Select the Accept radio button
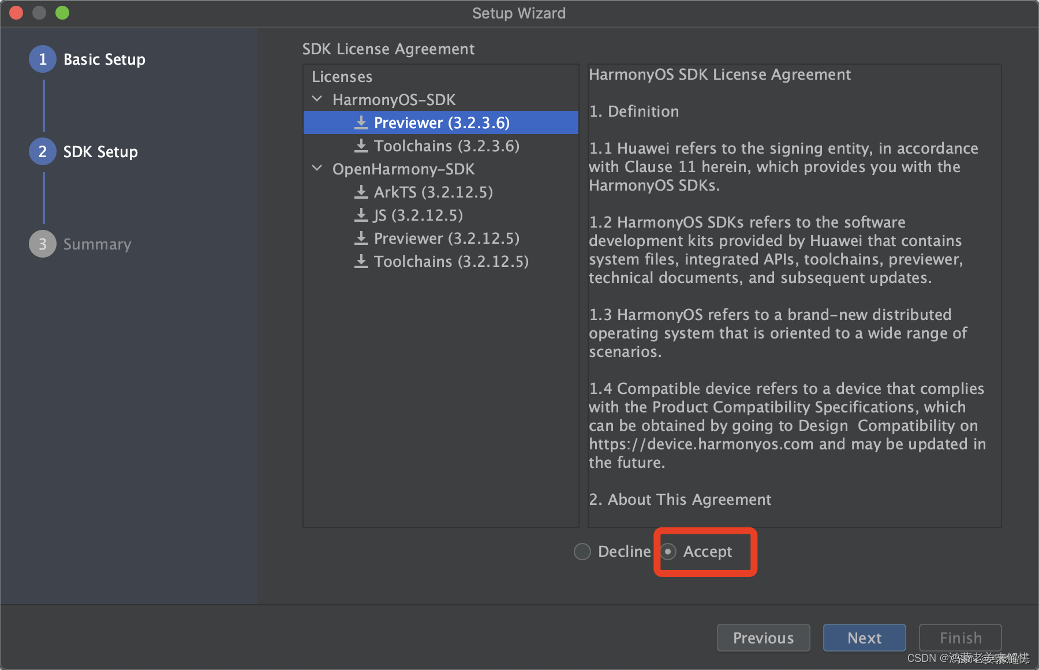The width and height of the screenshot is (1039, 670). coord(668,552)
